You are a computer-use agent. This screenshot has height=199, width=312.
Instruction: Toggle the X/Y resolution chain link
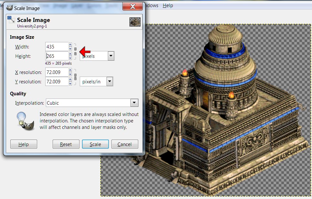click(75, 77)
